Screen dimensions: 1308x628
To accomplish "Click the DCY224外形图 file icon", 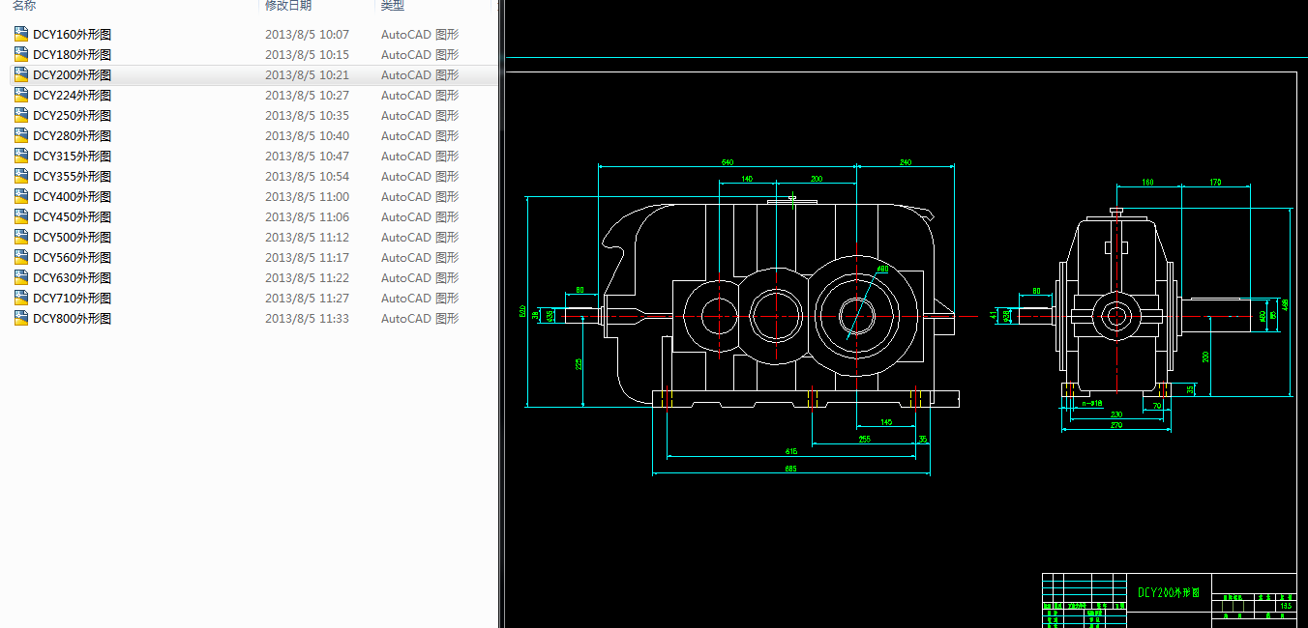I will pyautogui.click(x=21, y=95).
